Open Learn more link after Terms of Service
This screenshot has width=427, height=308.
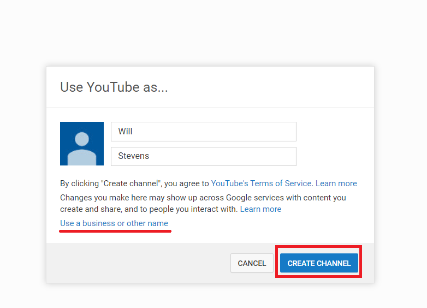(x=336, y=183)
